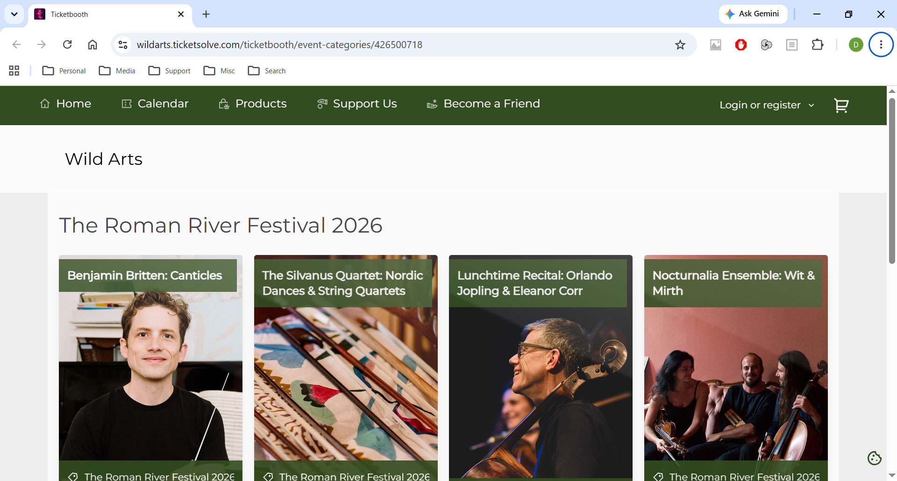This screenshot has width=897, height=481.
Task: Open Chrome extensions puzzle icon
Action: tap(817, 45)
